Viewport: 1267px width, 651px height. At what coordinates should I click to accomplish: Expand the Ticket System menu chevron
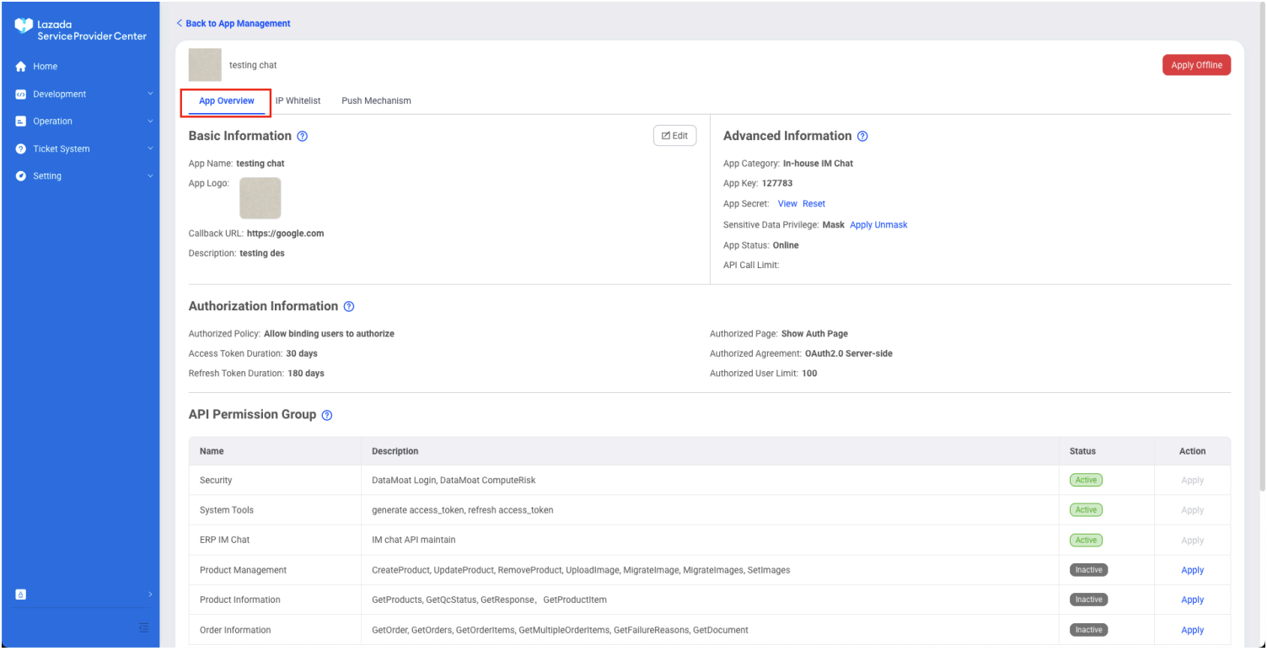(x=150, y=149)
